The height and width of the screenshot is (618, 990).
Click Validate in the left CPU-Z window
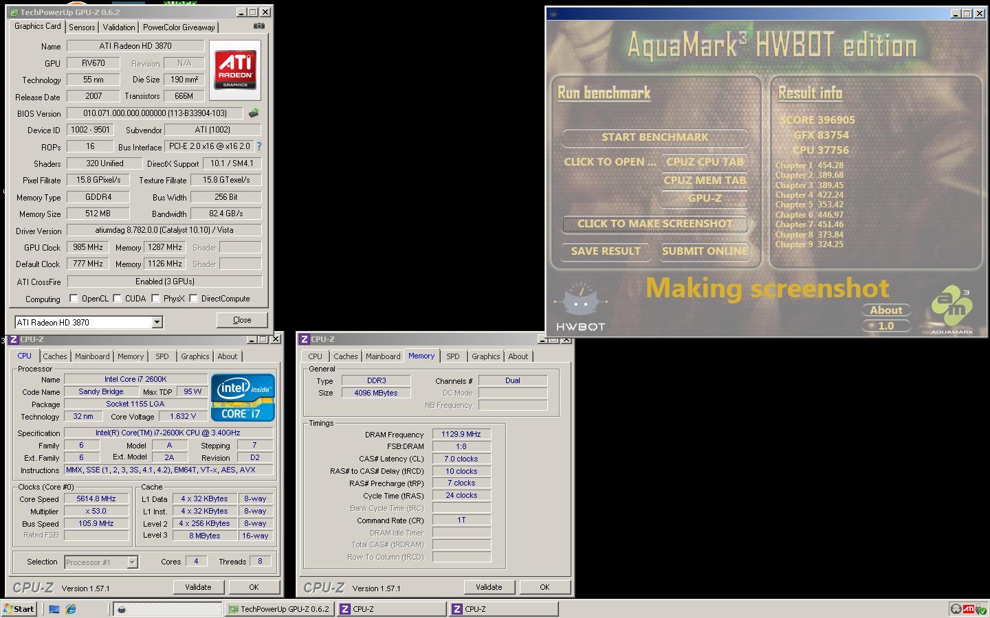tap(198, 587)
